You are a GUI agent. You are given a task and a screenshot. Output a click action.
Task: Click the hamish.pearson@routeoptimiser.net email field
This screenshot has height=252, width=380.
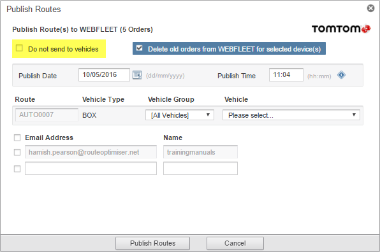coord(91,152)
